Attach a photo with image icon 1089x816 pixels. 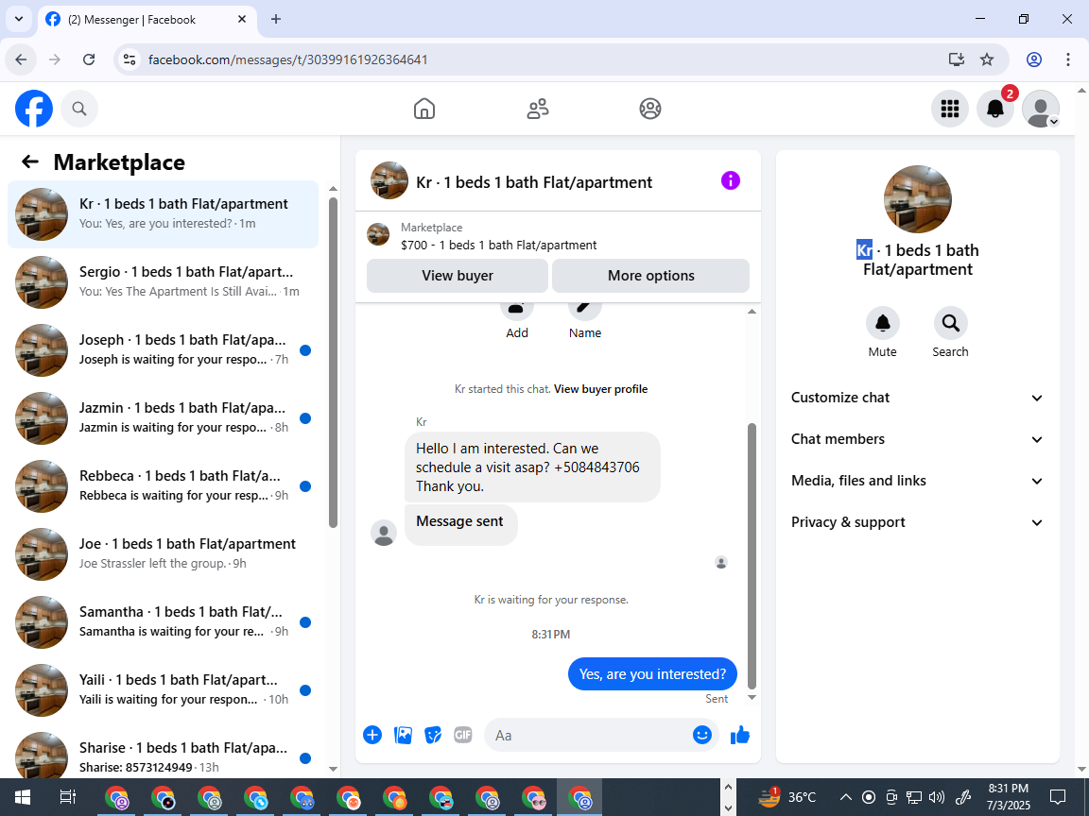coord(403,735)
